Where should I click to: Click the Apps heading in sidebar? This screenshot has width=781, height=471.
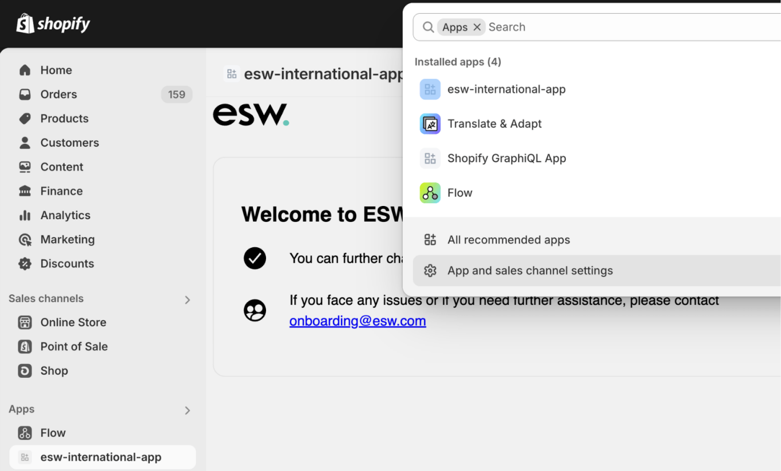[x=22, y=409]
